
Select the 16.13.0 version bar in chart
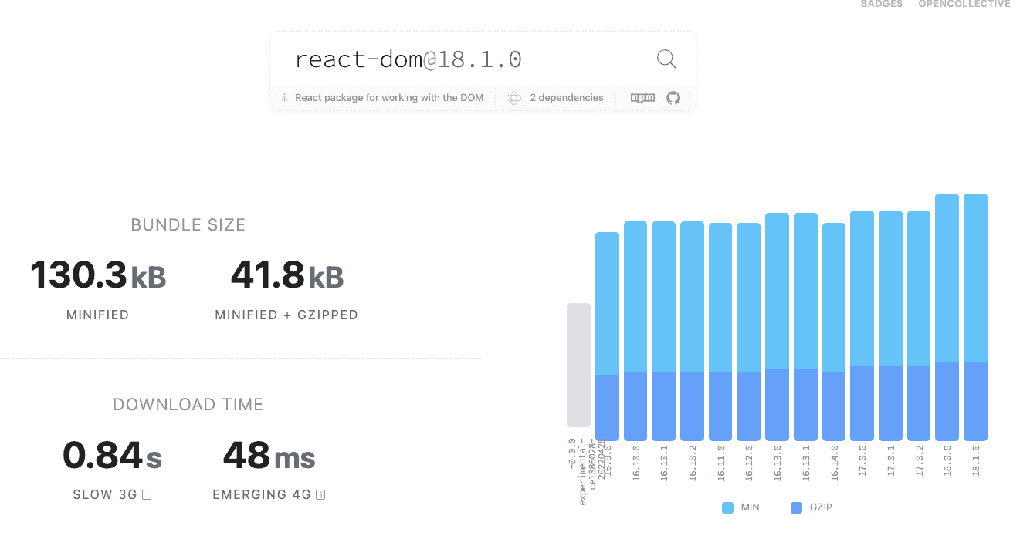778,326
